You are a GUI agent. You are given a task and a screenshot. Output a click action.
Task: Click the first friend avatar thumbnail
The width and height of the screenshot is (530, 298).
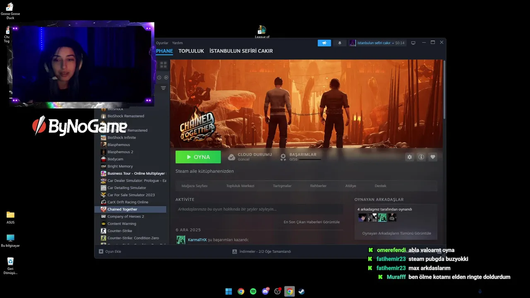coord(362,217)
